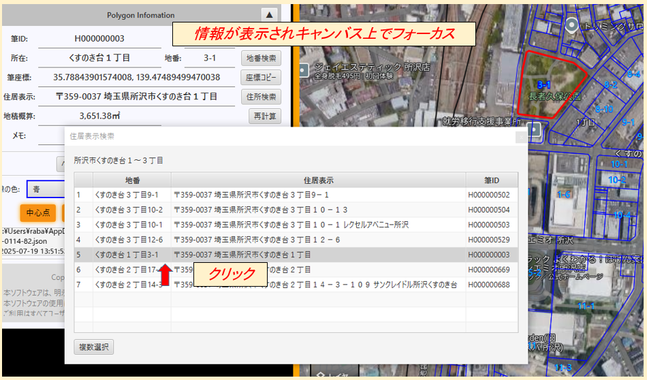Screen dimensions: 647x380
Task: Click the 地番 field showing 3-1
Action: (x=210, y=58)
